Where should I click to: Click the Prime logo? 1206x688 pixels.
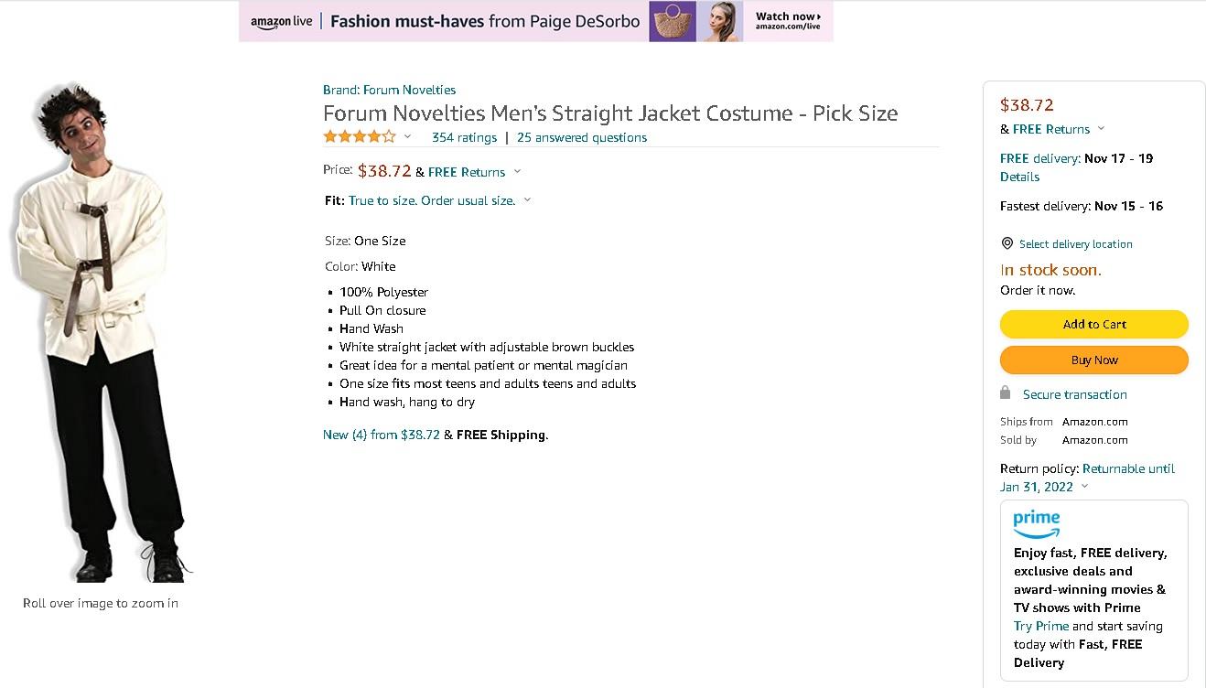click(1036, 524)
